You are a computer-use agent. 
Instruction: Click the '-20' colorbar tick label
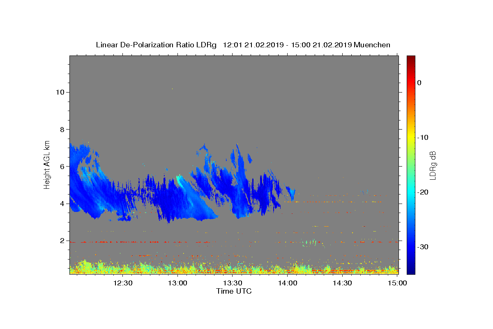[423, 192]
